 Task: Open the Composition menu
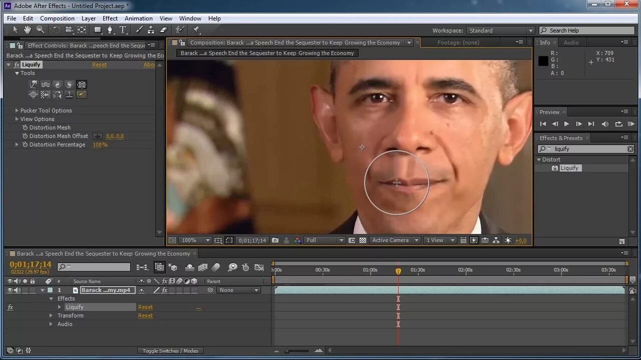pyautogui.click(x=57, y=18)
